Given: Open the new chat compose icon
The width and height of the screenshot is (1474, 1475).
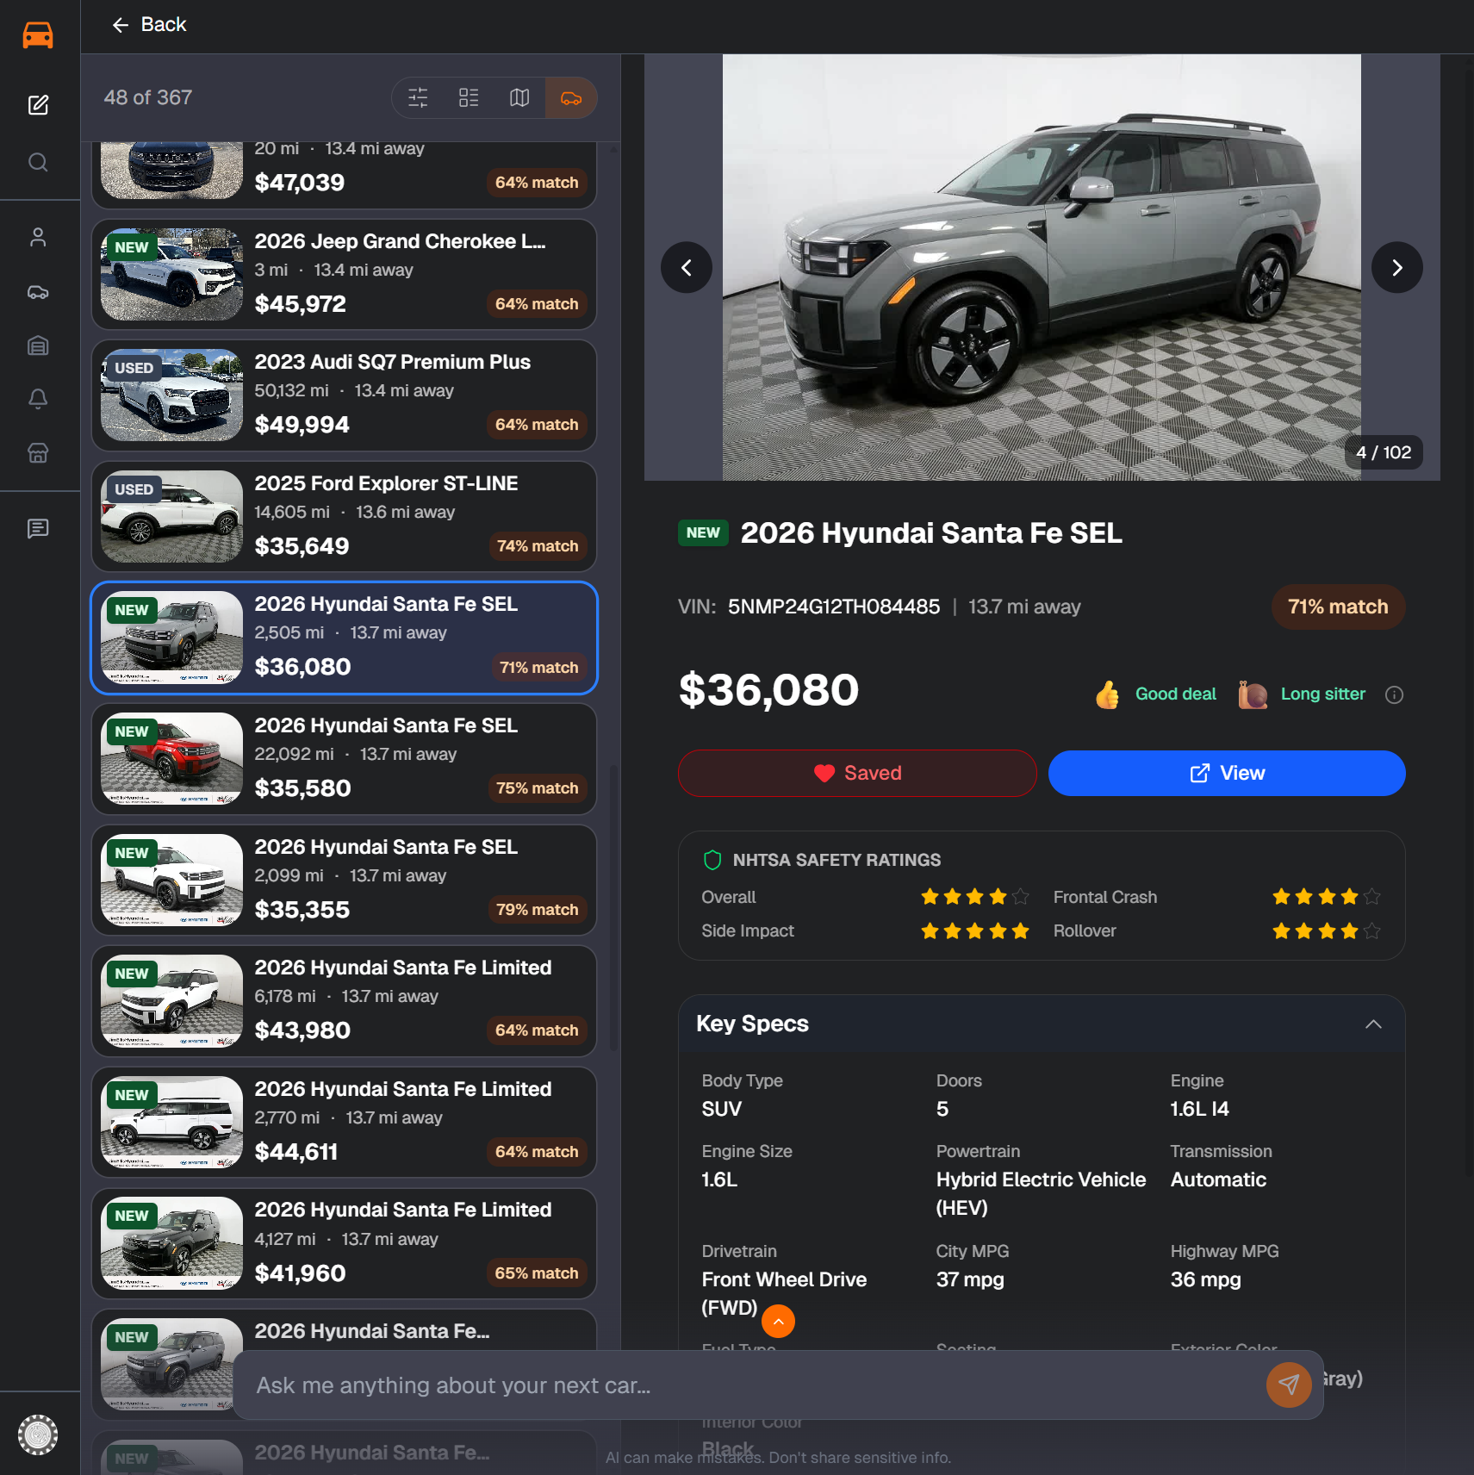Looking at the screenshot, I should click(x=38, y=105).
